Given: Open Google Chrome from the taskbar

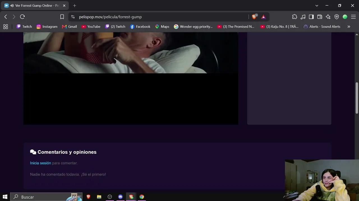Looking at the screenshot, I should coord(142,197).
